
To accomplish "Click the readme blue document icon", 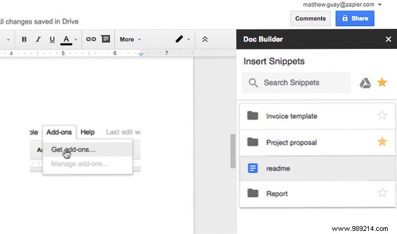I will tap(253, 168).
